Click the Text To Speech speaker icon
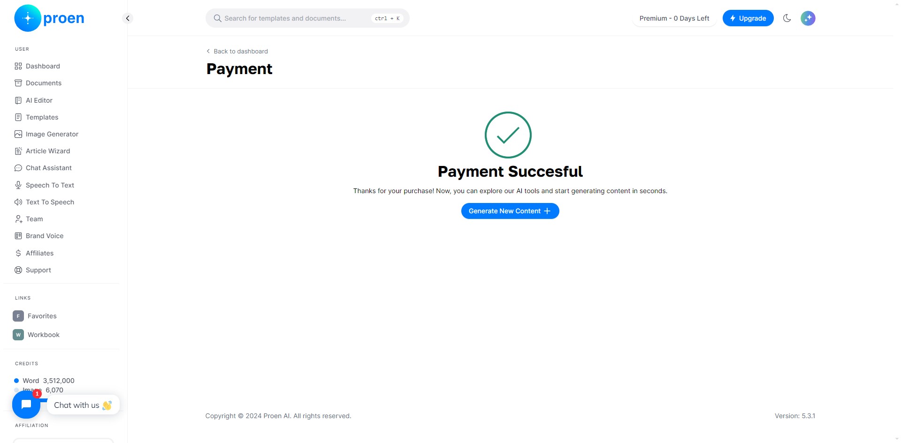Screen dimensions: 901x443 18,202
